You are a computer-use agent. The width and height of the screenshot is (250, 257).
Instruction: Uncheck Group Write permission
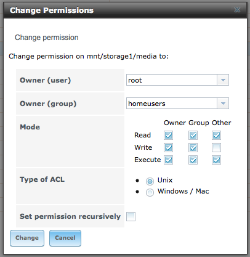[193, 148]
